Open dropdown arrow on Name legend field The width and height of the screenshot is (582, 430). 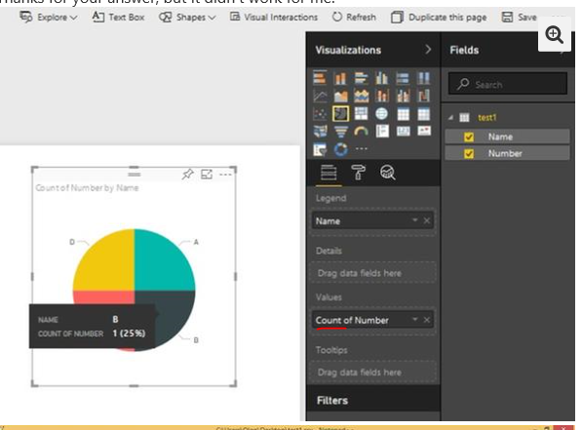point(414,220)
